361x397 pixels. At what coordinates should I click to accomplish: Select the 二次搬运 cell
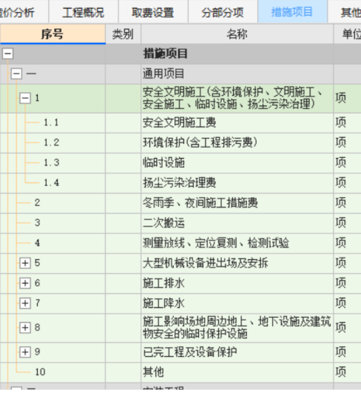(237, 223)
